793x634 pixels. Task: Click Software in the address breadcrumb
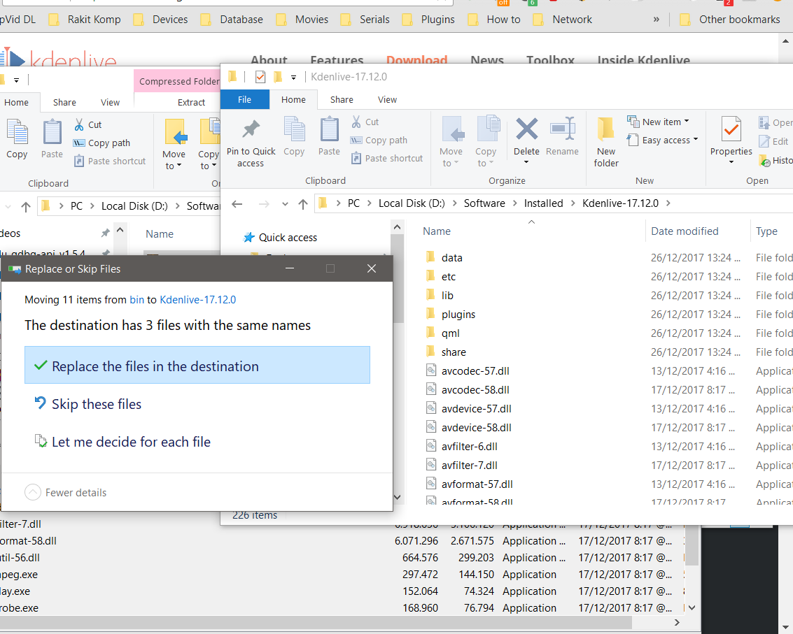pos(484,203)
